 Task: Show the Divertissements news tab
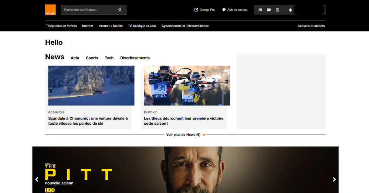135,58
